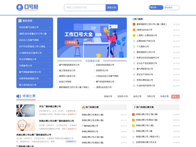Click the N icon beside 最新推荐
Image resolution: width=196 pixels, height=147 pixels.
[x=20, y=21]
